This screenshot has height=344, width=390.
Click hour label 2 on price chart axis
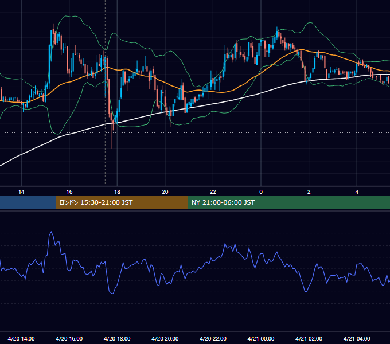pyautogui.click(x=309, y=192)
